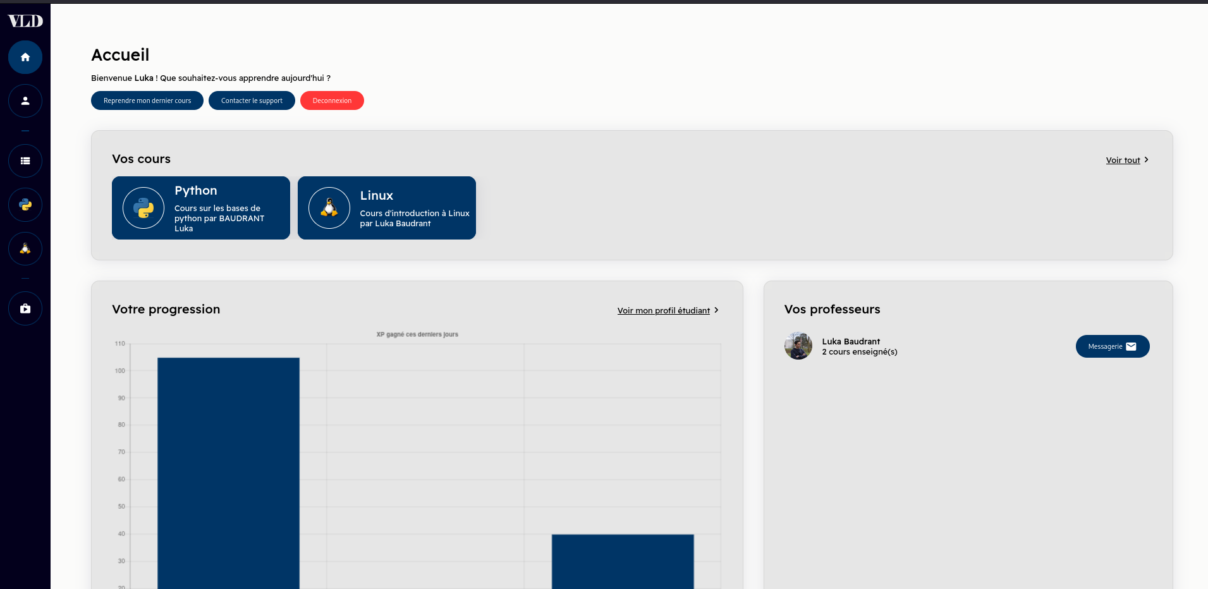
Task: Click Contacter le support button
Action: coord(252,100)
